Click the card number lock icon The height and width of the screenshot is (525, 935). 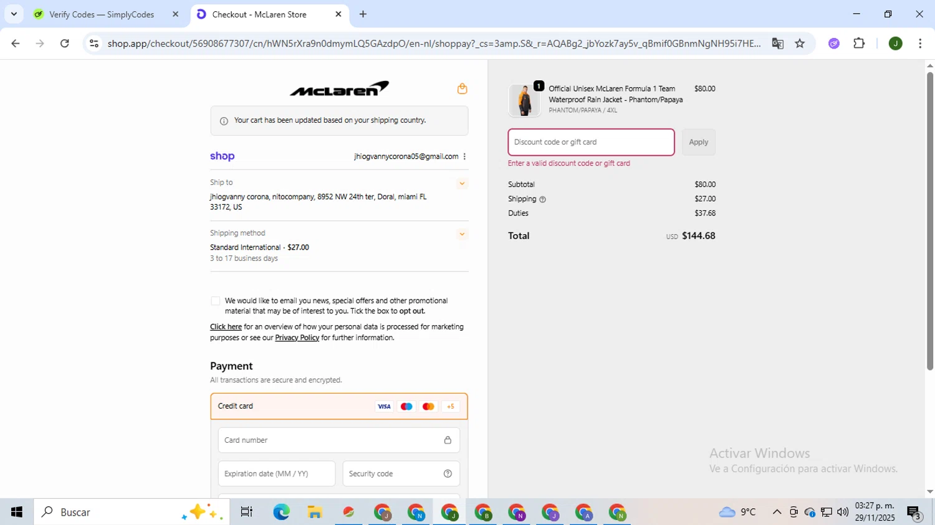pyautogui.click(x=448, y=440)
